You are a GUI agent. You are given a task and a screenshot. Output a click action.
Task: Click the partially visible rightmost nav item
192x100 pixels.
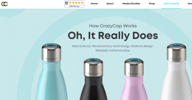point(190,4)
